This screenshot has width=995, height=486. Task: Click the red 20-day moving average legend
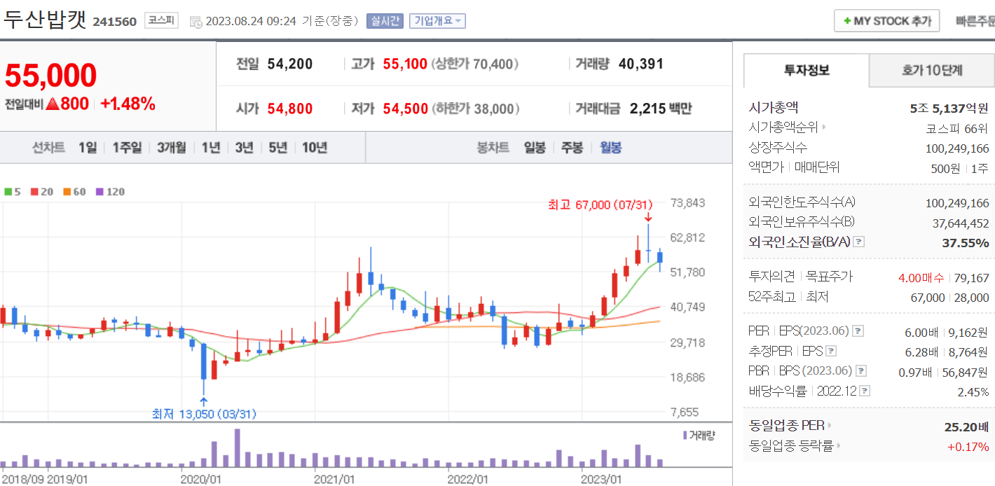click(42, 191)
